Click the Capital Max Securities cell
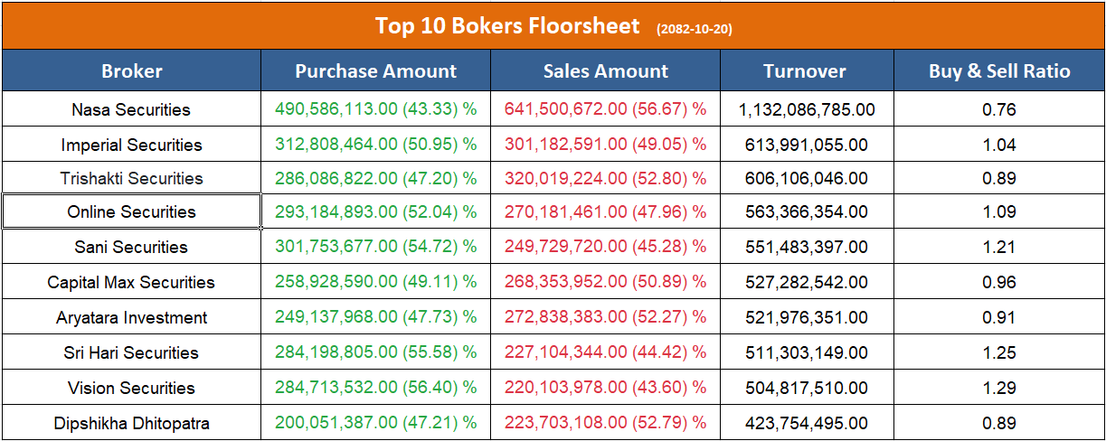The image size is (1106, 441). click(x=132, y=283)
